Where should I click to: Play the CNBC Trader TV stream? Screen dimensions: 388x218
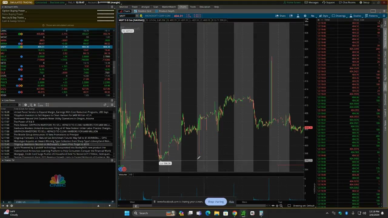coord(3,202)
